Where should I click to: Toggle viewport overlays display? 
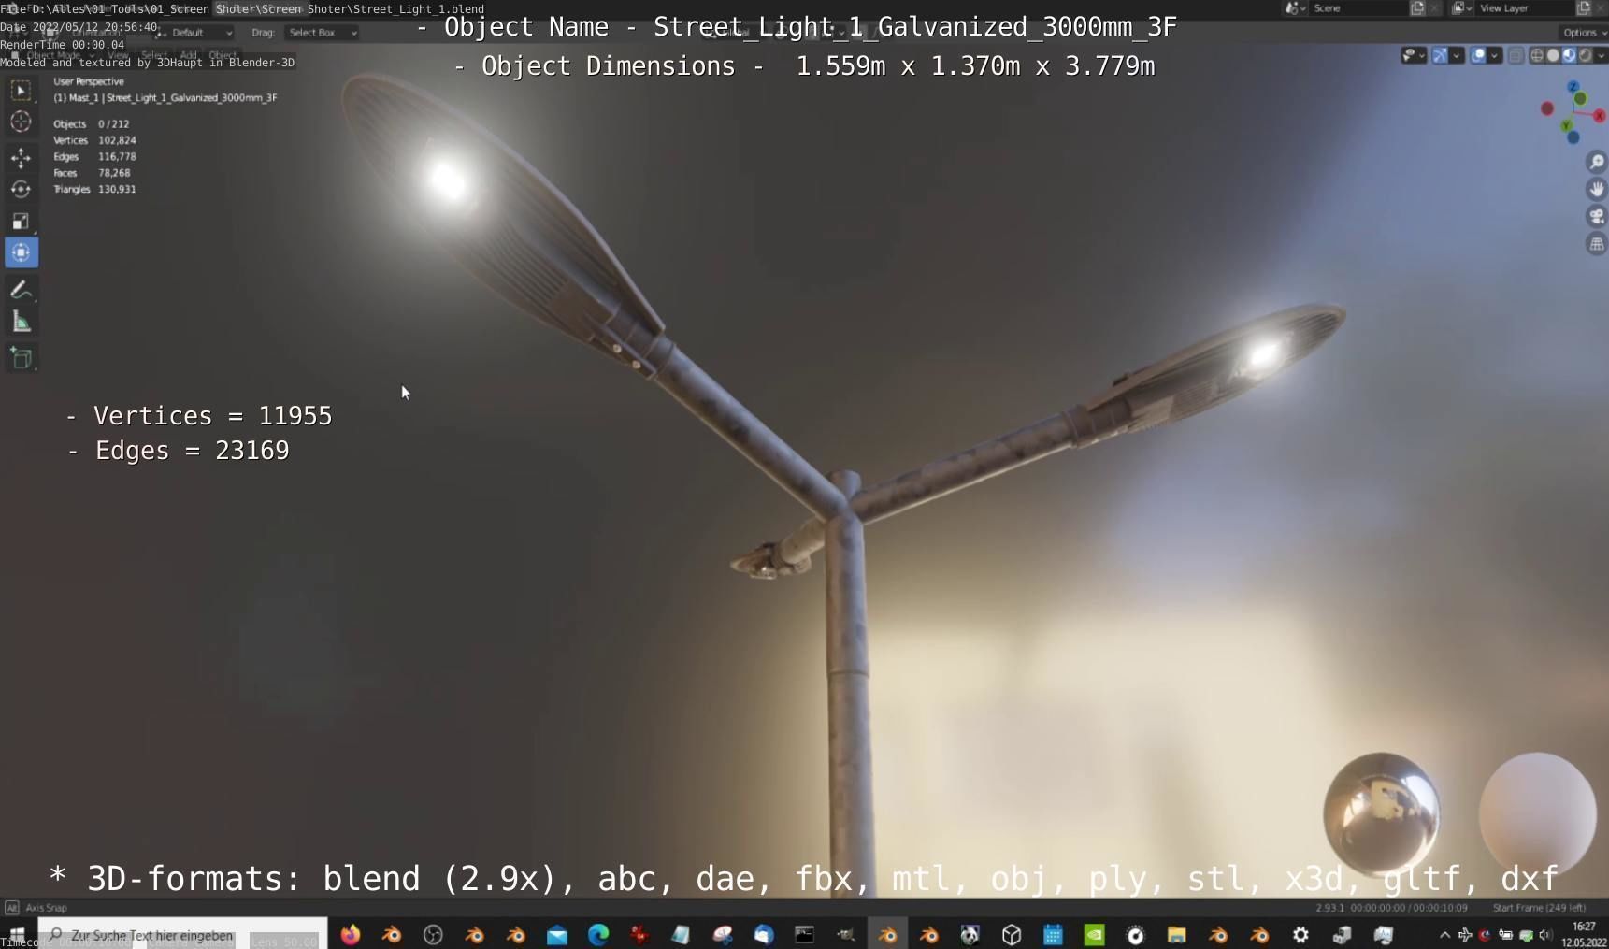point(1479,55)
